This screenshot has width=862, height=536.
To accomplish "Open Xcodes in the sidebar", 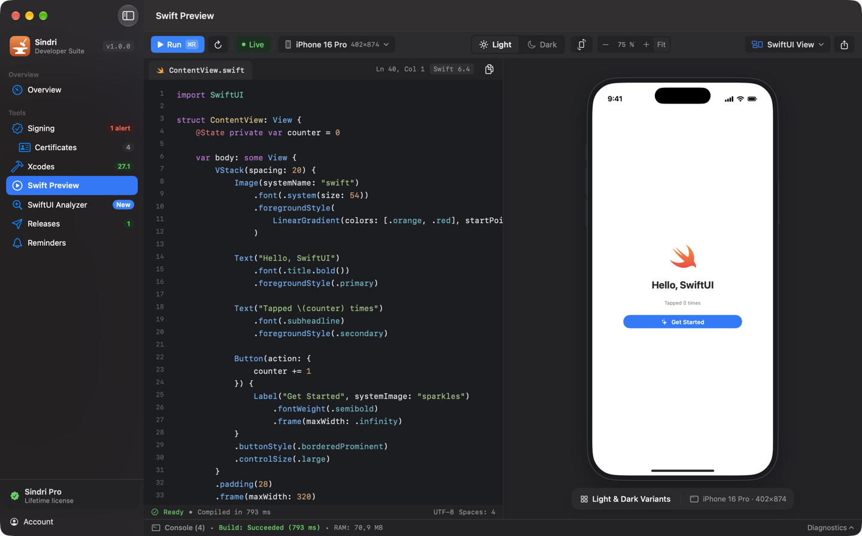I will click(x=72, y=166).
